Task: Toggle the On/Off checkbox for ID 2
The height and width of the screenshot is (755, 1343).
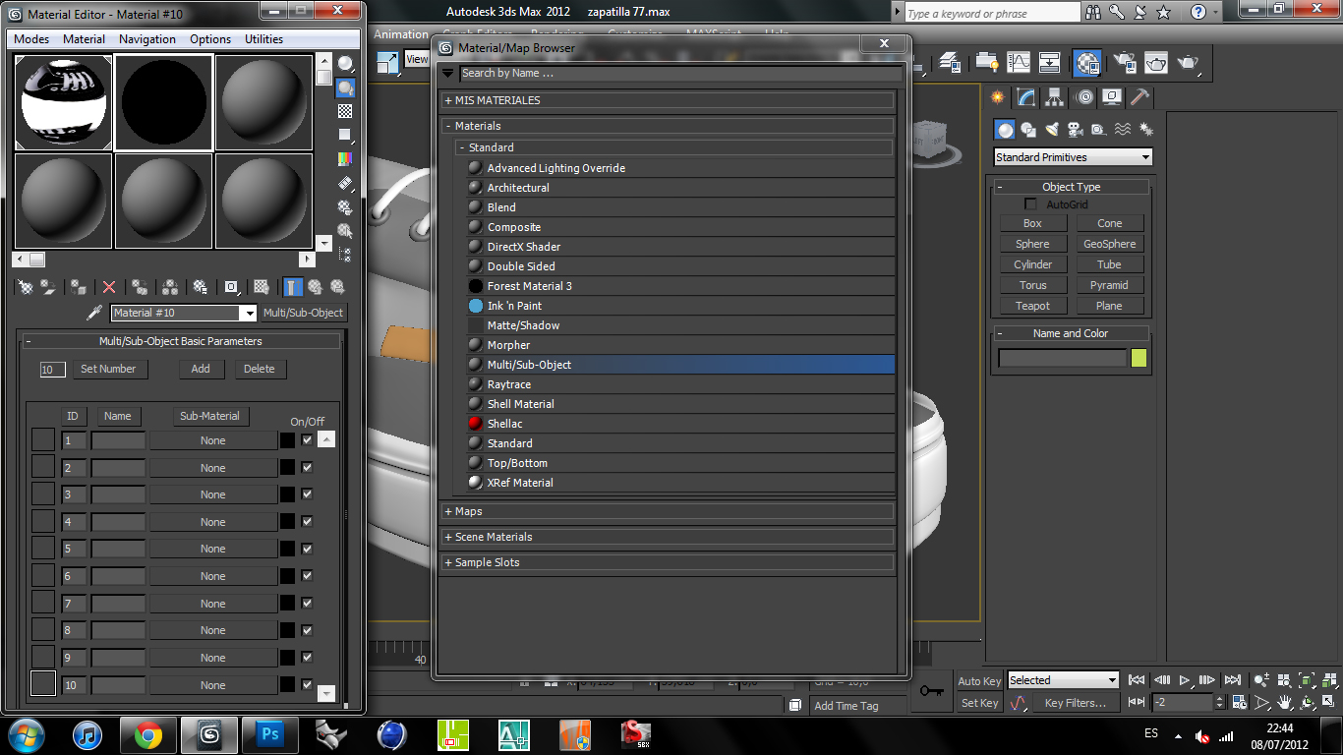Action: click(x=307, y=468)
